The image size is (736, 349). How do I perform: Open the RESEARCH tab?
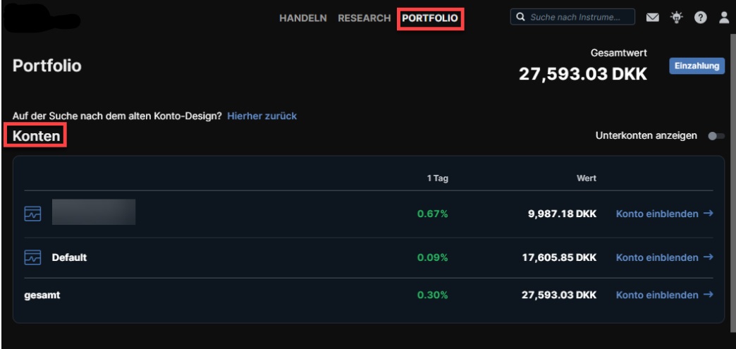click(x=364, y=18)
